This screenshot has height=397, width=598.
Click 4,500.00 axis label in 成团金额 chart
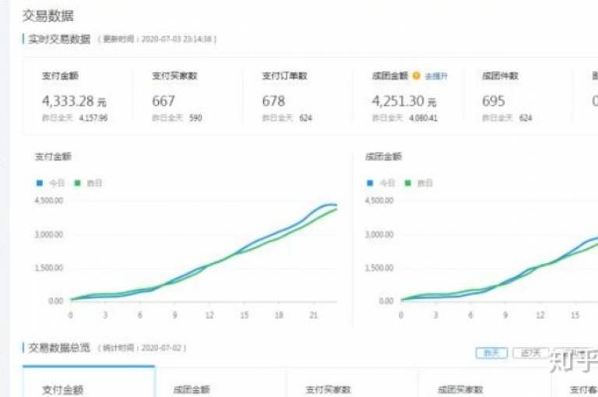pyautogui.click(x=379, y=201)
